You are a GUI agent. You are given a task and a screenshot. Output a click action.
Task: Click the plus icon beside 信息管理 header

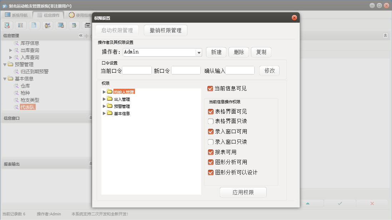[x=86, y=36]
